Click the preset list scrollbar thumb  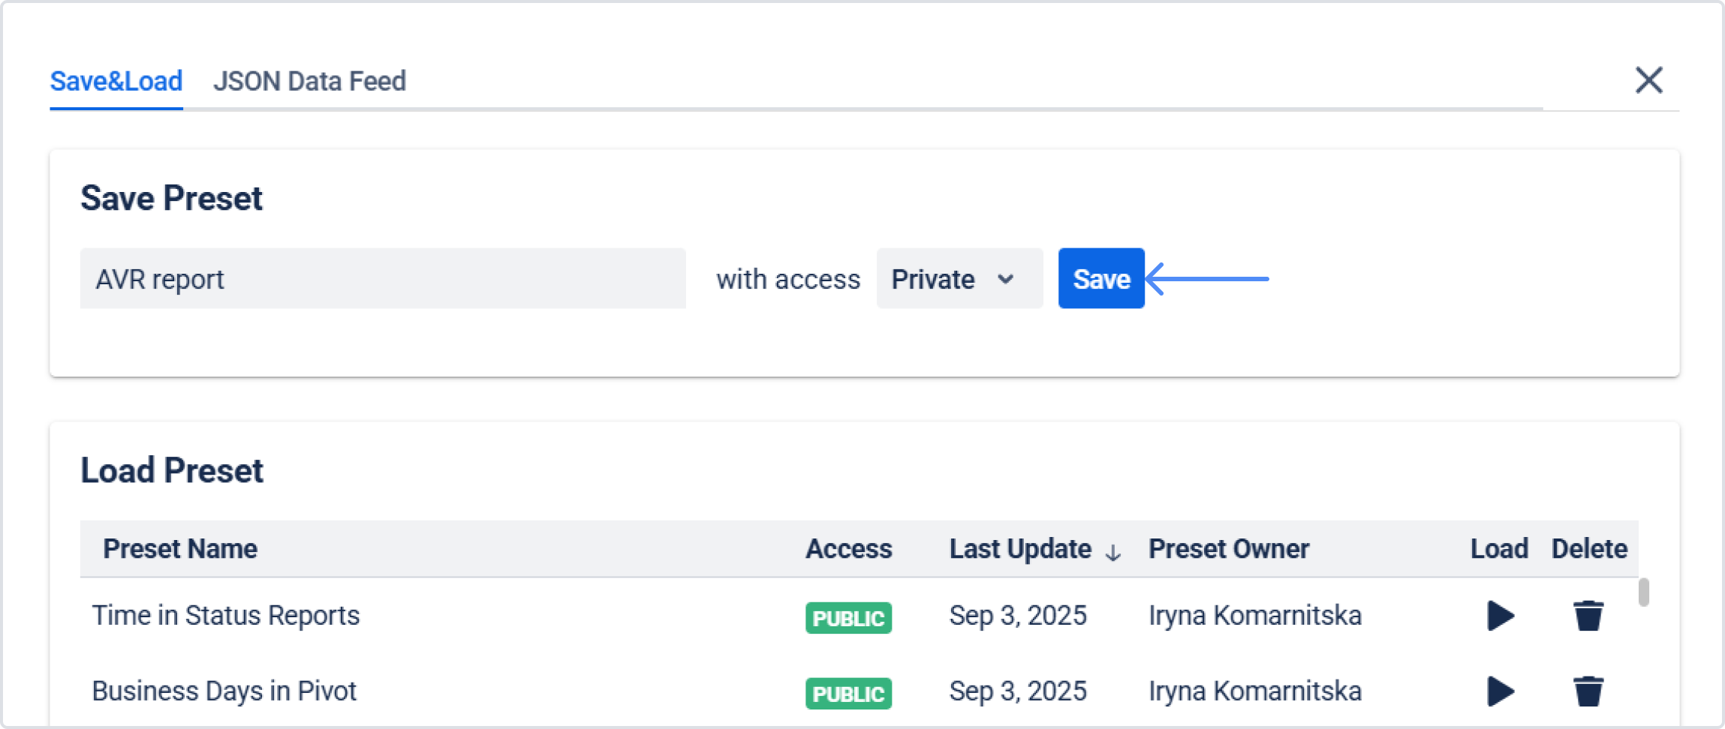click(1643, 592)
